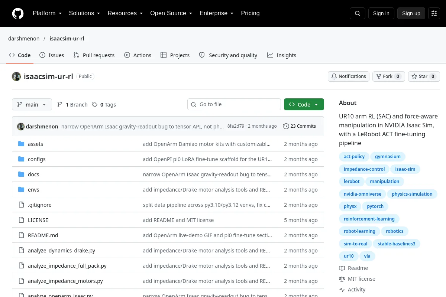446x297 pixels.
Task: Star the repository
Action: [424, 76]
